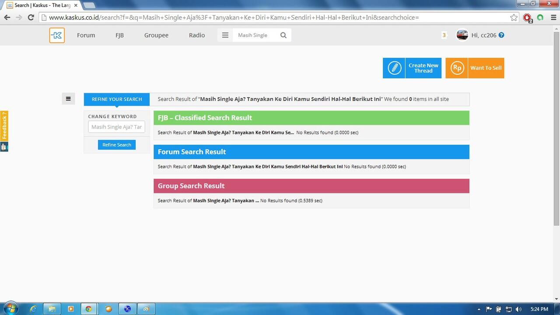Click the Rp Want To Sell icon

click(x=457, y=68)
